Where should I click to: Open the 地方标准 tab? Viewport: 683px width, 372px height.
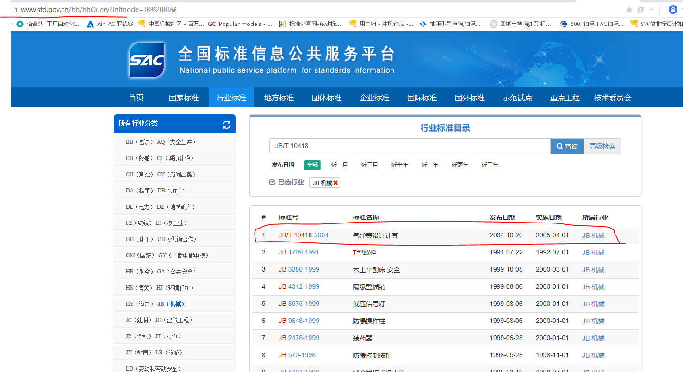(x=279, y=98)
